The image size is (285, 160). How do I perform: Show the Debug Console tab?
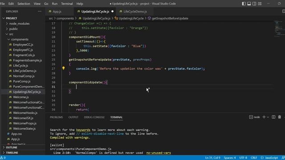click(94, 117)
